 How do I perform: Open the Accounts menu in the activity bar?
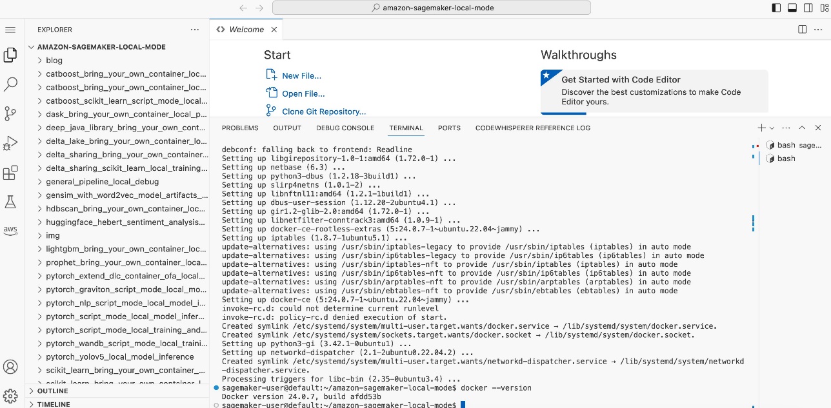pos(10,367)
